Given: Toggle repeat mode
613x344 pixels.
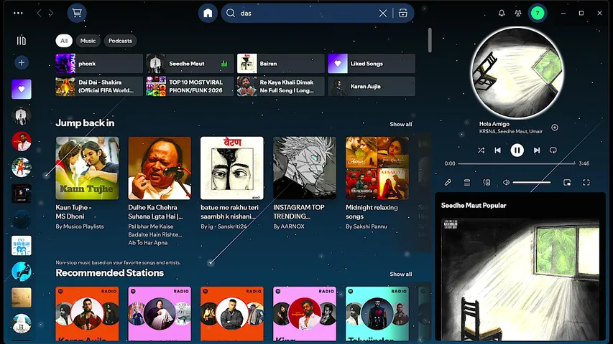Looking at the screenshot, I should tap(553, 150).
